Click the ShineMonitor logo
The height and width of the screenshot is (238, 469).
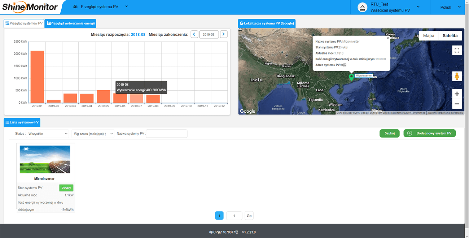pos(30,7)
